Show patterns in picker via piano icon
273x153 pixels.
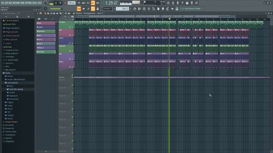(39, 19)
